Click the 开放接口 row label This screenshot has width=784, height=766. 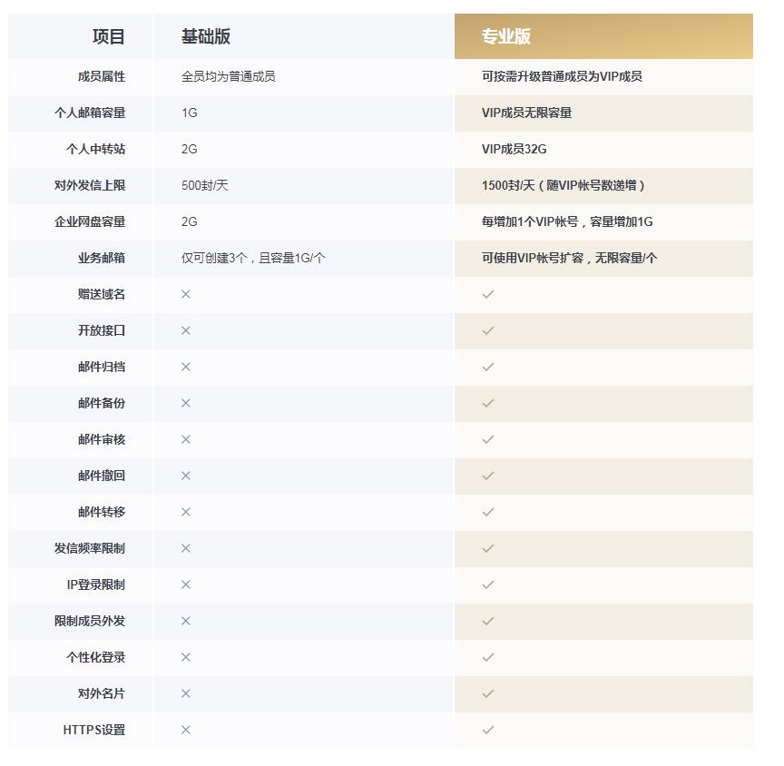click(x=102, y=330)
